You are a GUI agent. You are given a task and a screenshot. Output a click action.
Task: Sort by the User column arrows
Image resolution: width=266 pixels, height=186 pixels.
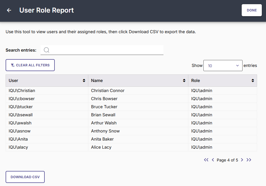(x=84, y=81)
